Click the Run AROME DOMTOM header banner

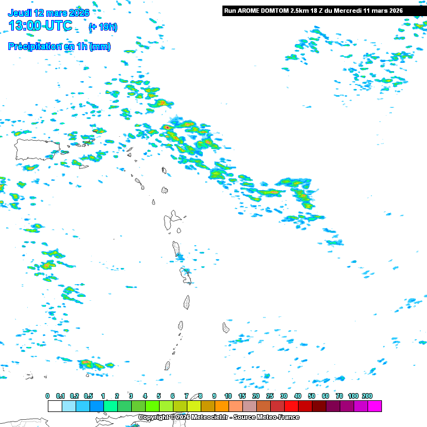click(x=313, y=11)
